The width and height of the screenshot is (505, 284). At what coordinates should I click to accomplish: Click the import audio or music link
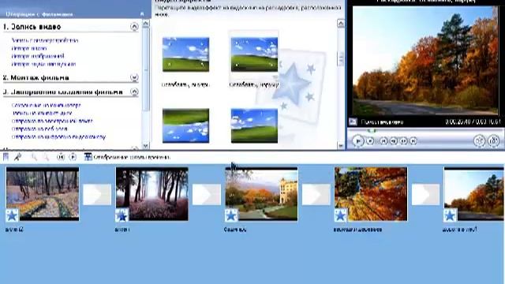(x=43, y=64)
